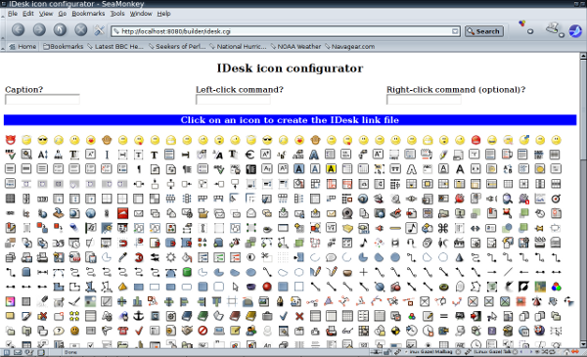Select the blue book icon
Screen dimensions: 587x357
pos(187,316)
